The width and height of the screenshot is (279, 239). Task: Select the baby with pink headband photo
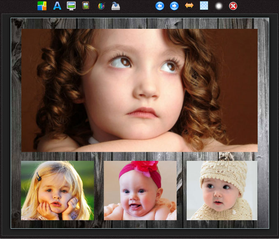140,190
